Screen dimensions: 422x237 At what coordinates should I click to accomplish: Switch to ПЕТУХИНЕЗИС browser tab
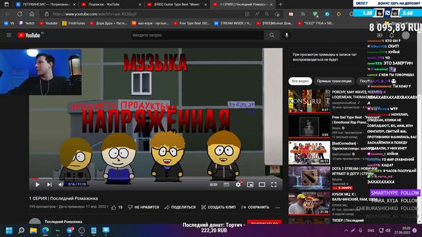(45, 5)
